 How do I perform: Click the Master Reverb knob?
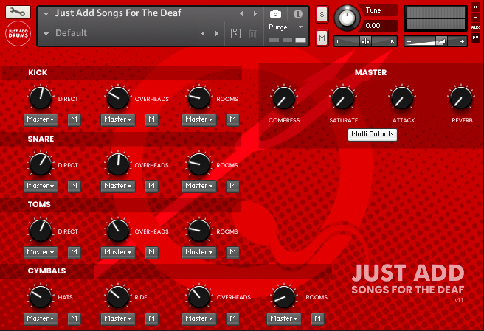tap(461, 98)
